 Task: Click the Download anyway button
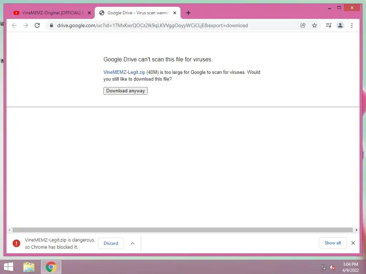[x=125, y=91]
